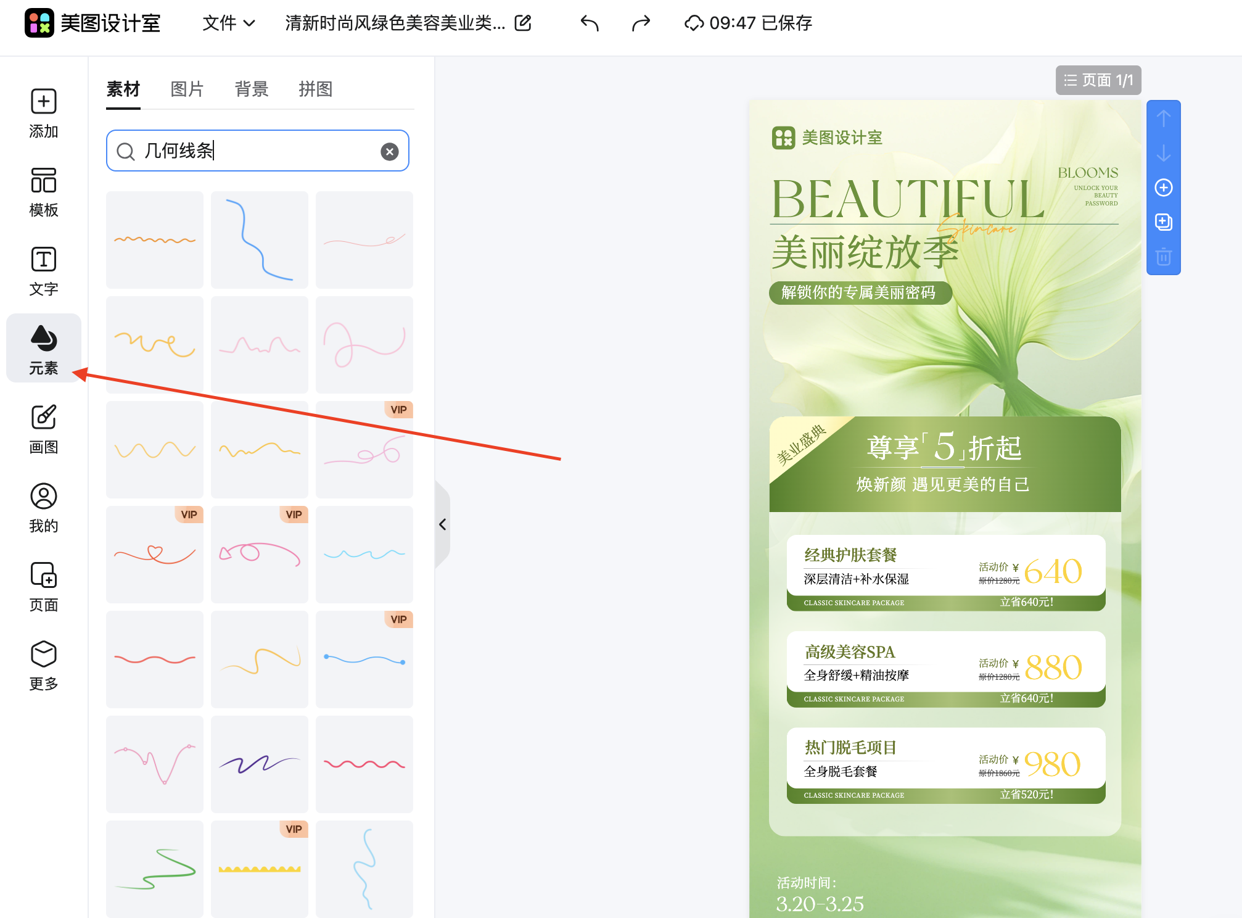
Task: Click the redo arrow in the toolbar
Action: point(640,23)
